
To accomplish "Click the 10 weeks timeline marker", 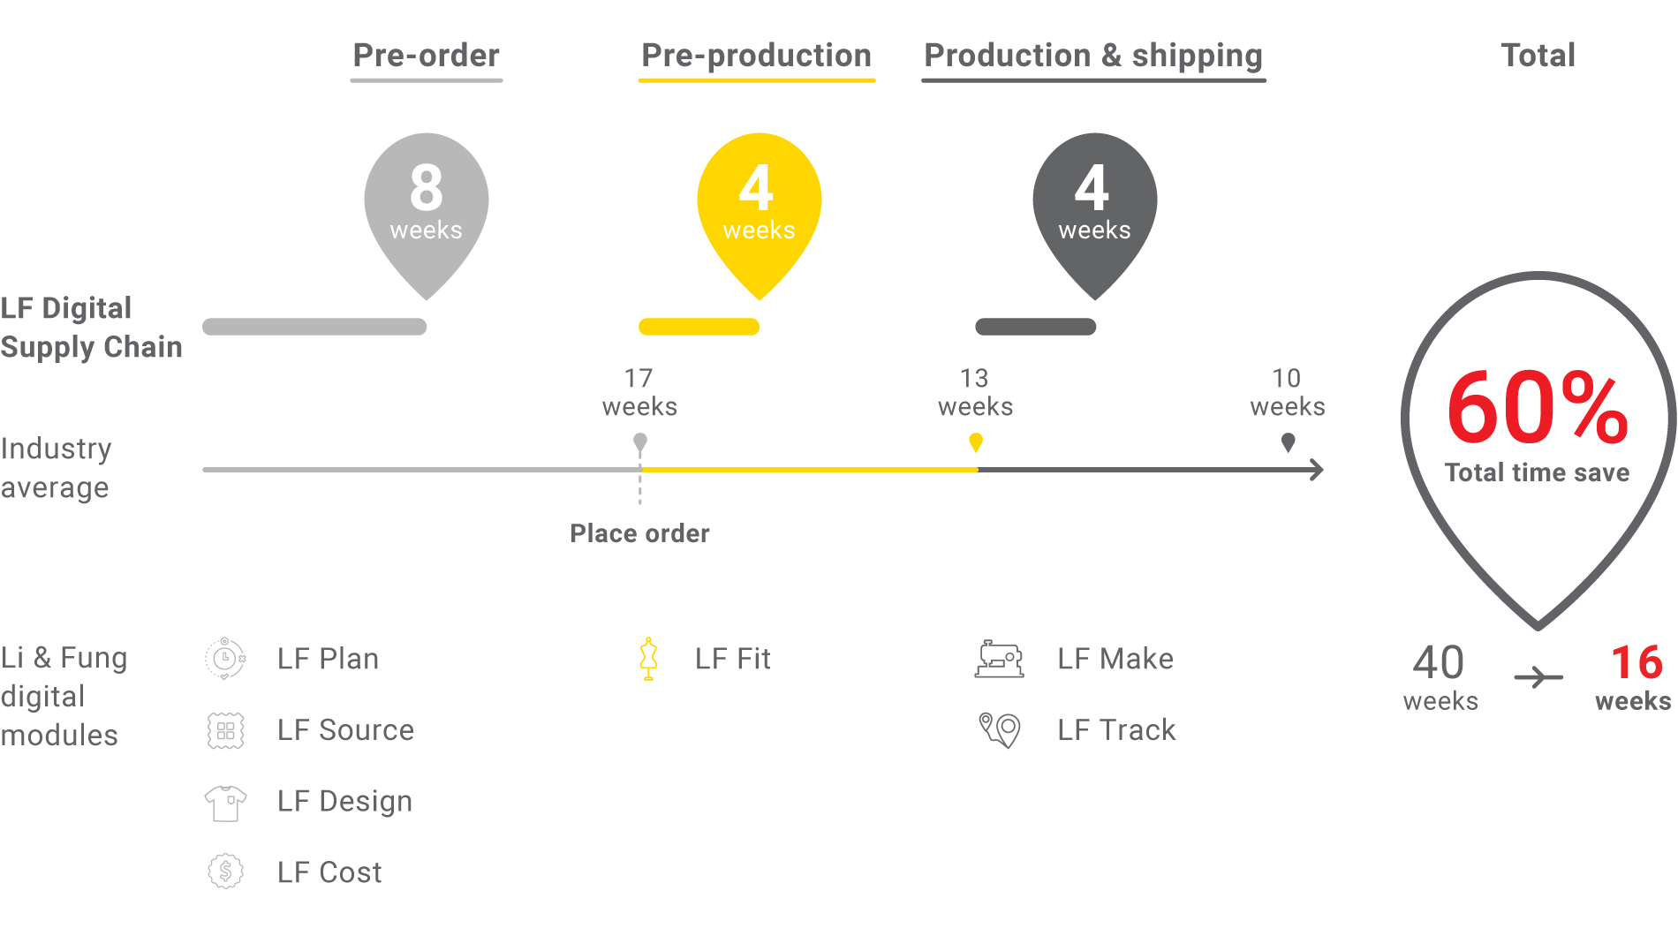I will click(1288, 442).
